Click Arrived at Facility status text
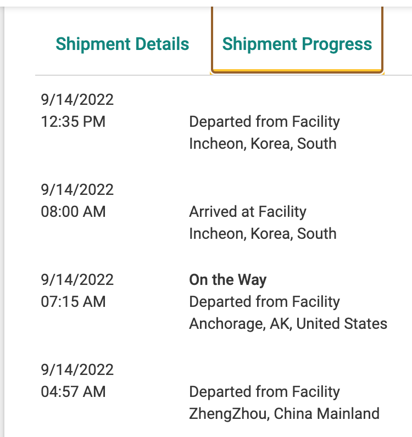 [x=248, y=212]
